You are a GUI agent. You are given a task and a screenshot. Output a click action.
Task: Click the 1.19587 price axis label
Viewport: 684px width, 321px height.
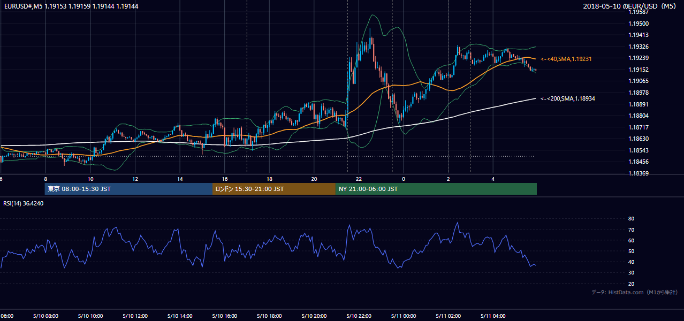639,12
